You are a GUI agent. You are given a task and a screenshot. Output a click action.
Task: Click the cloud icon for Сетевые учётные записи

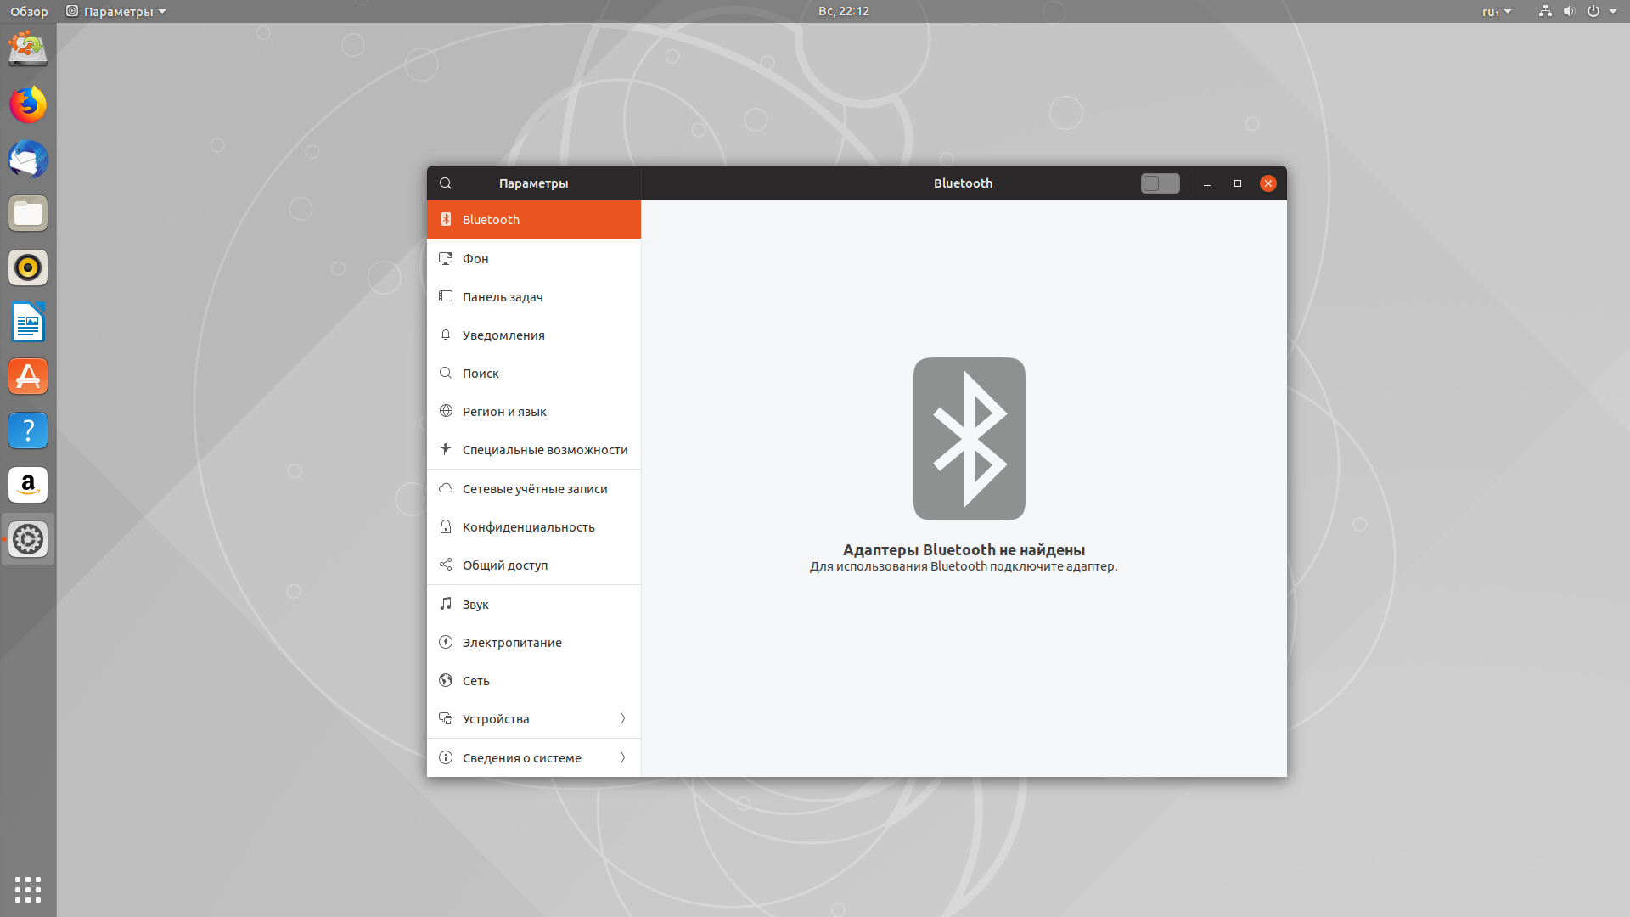(446, 489)
